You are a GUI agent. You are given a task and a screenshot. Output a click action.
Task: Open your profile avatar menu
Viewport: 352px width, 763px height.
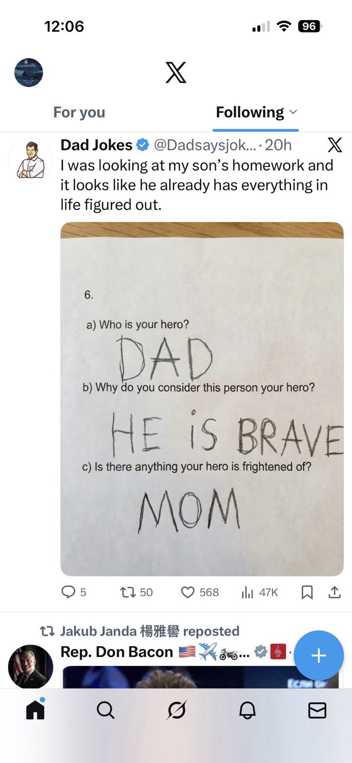(29, 72)
